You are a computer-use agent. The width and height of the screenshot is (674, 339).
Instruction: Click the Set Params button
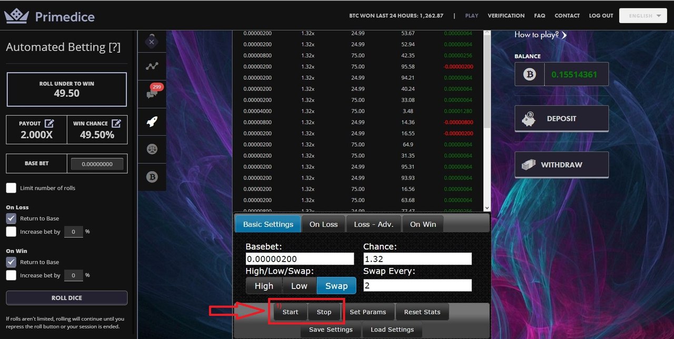(x=368, y=312)
